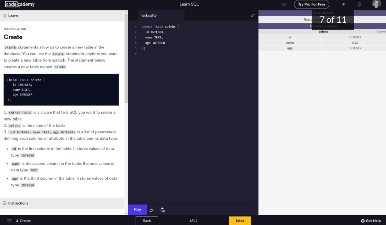The image size is (386, 225).
Task: Open the user profile avatar
Action: [376, 4]
